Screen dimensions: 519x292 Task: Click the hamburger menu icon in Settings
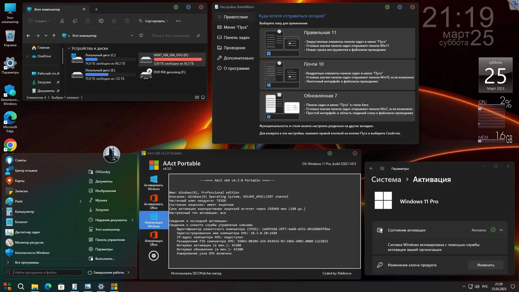click(x=382, y=168)
